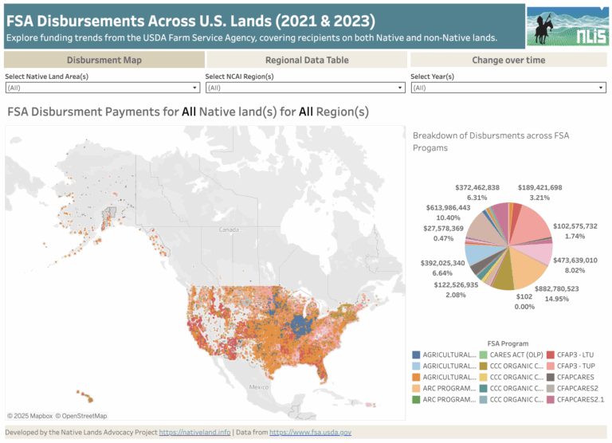
Task: Expand the Select Year(s) dropdown
Action: coord(508,88)
